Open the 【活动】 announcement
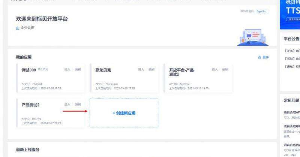This screenshot has width=300, height=157. point(292,59)
